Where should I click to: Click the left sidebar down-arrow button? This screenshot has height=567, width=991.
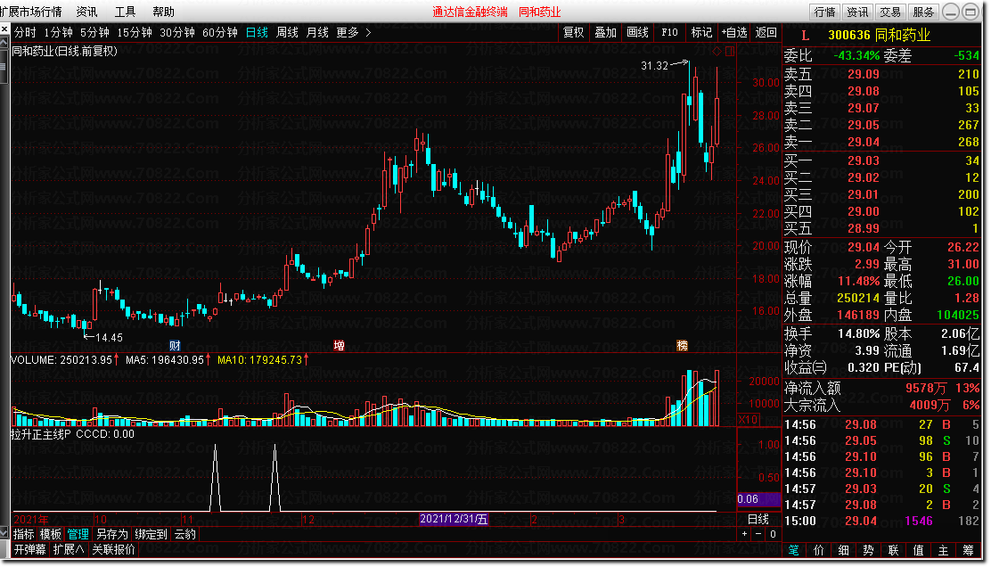pyautogui.click(x=4, y=532)
